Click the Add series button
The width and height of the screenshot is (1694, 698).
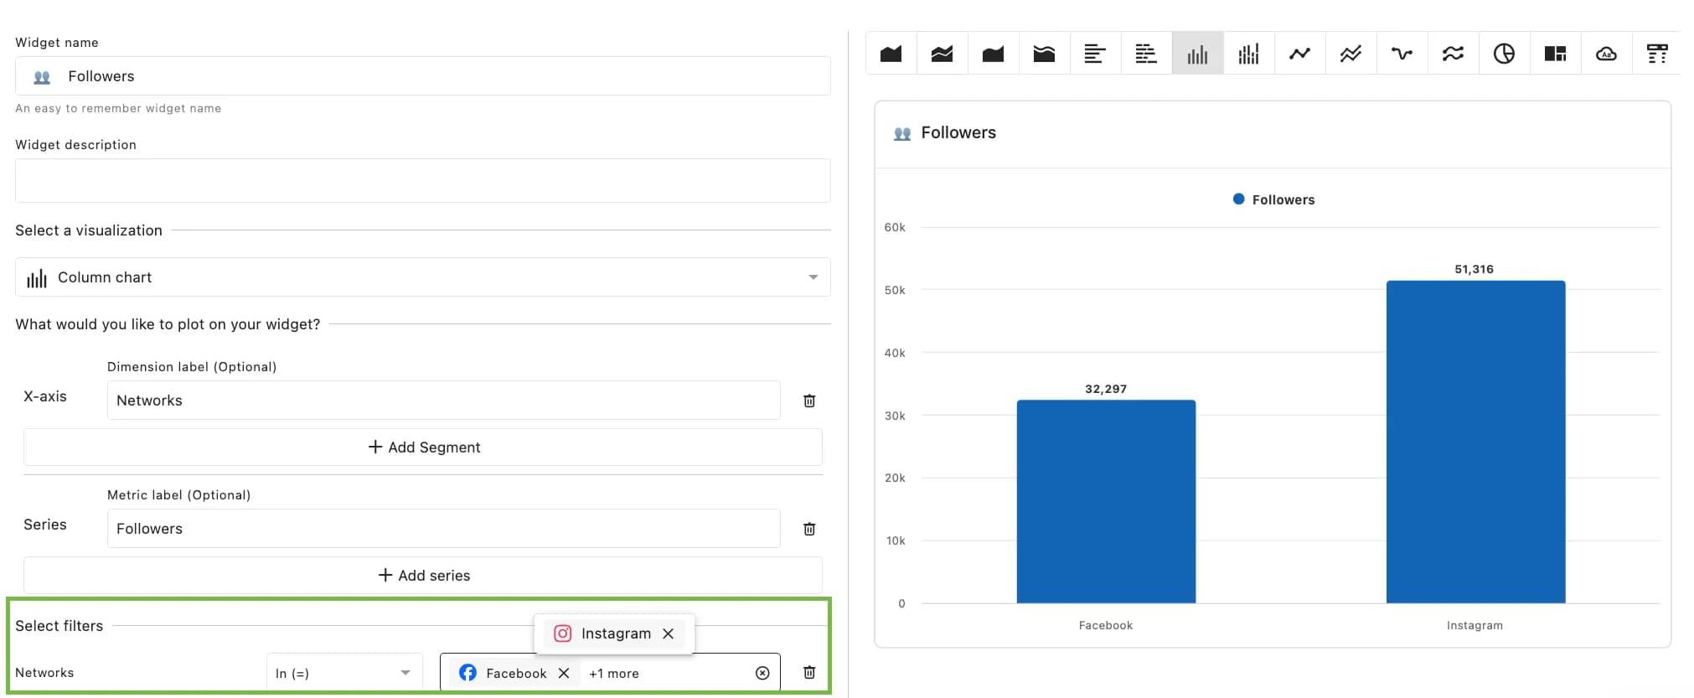point(423,576)
